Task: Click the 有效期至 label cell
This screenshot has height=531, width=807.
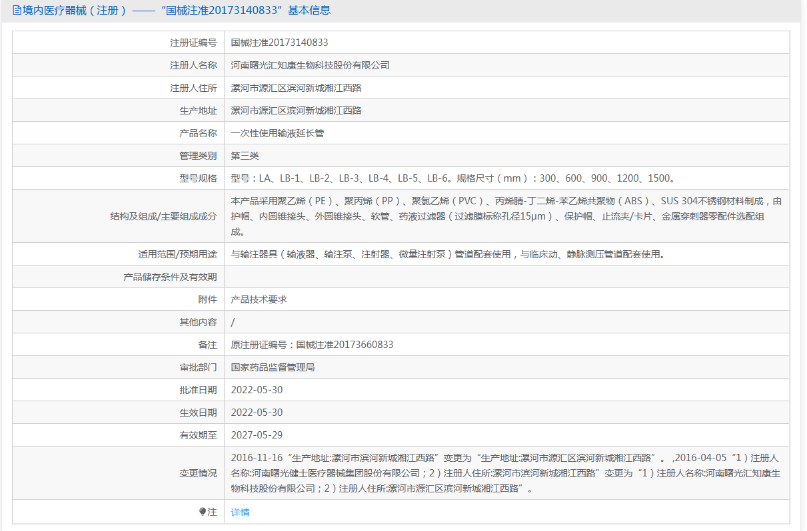Action: point(118,435)
